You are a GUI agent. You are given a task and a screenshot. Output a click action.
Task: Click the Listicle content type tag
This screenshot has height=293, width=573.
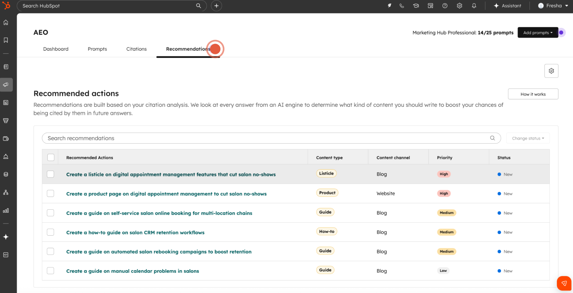(x=326, y=173)
